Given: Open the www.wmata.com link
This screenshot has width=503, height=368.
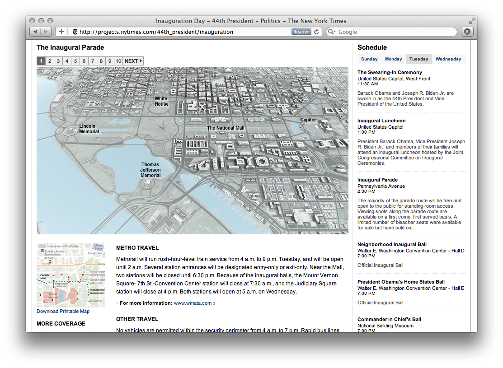Looking at the screenshot, I should click(193, 303).
